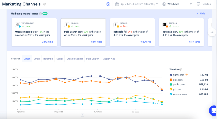
Task: Click dior.com logo in trend card
Action: [x=165, y=25]
